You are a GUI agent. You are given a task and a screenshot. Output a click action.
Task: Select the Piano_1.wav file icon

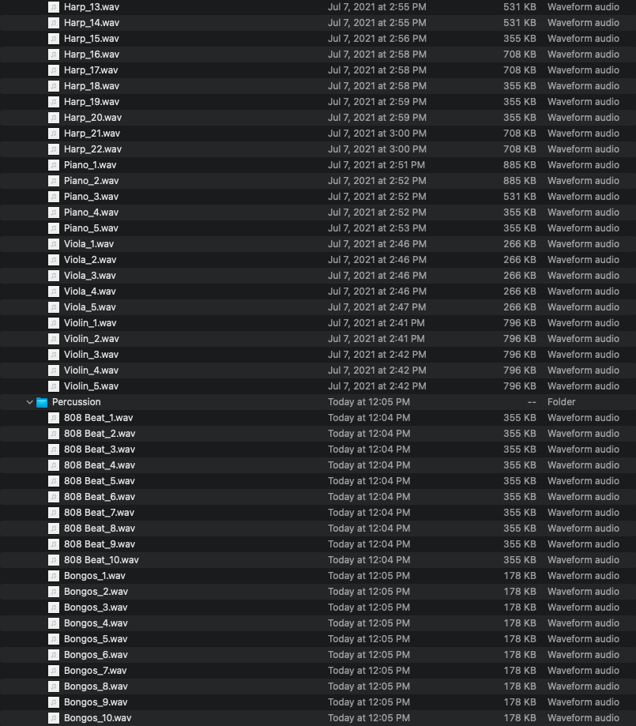(54, 165)
